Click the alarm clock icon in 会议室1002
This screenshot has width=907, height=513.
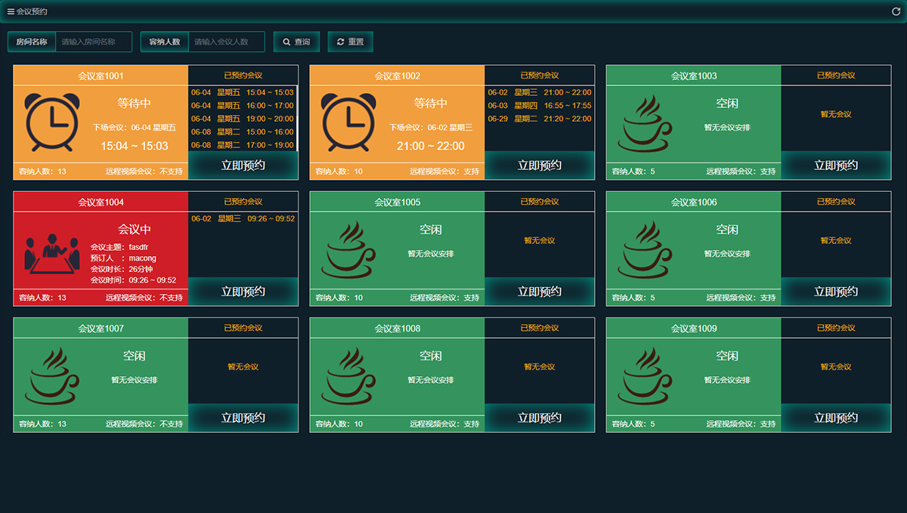348,122
